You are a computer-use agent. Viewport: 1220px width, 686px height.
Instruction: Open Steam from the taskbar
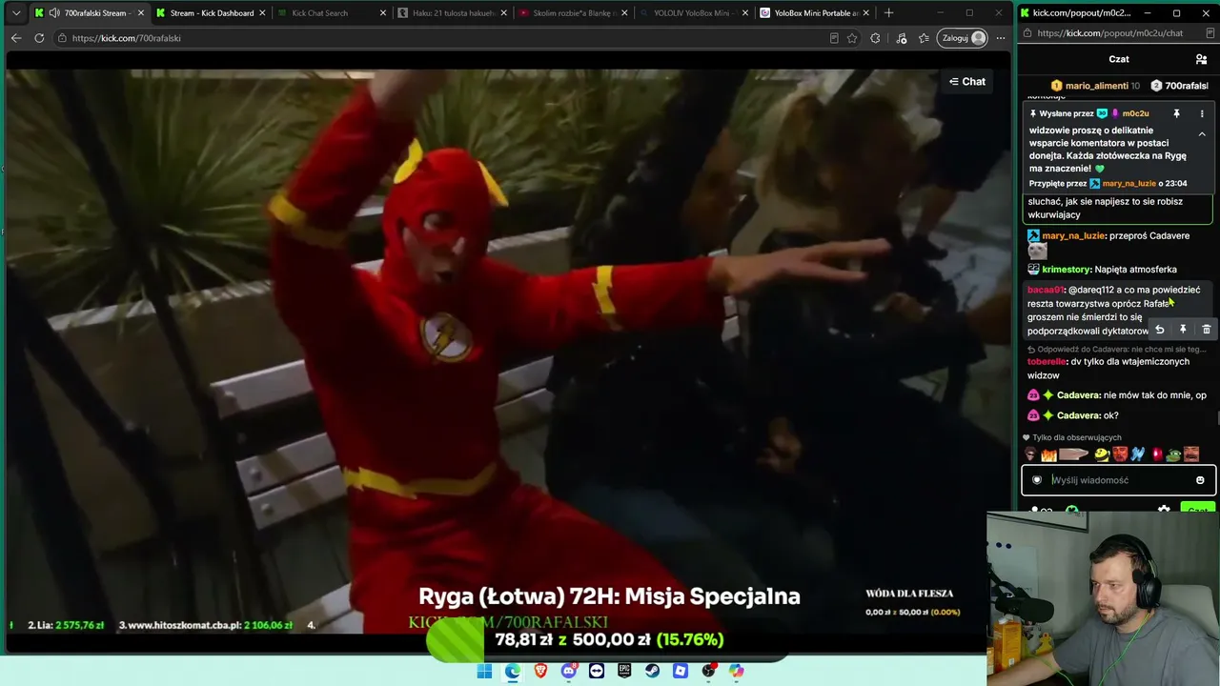point(652,671)
